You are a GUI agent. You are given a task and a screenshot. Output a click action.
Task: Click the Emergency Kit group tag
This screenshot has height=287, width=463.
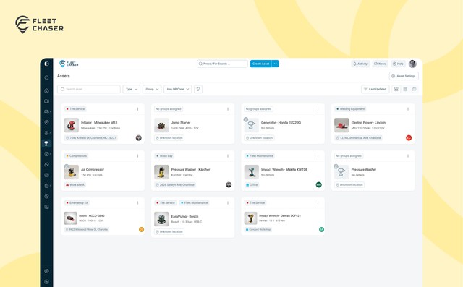pos(77,203)
